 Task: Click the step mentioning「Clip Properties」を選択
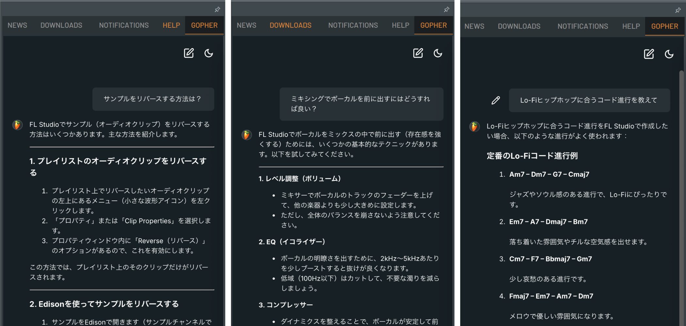(131, 226)
